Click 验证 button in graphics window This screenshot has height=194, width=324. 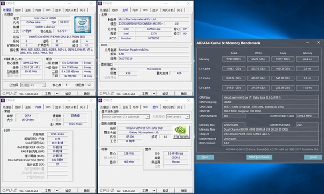coord(166,190)
